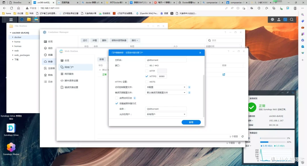This screenshot has height=166, width=307.
Task: Go to browser home page
Action: click(x=18, y=8)
